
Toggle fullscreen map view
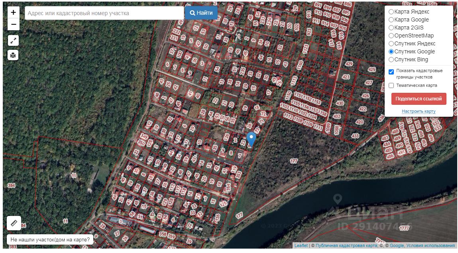point(13,41)
